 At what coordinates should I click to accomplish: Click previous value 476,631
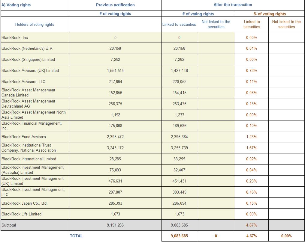click(x=115, y=181)
